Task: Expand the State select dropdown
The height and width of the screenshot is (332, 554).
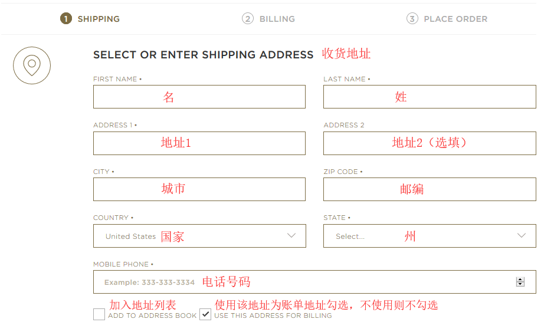Action: click(x=430, y=236)
